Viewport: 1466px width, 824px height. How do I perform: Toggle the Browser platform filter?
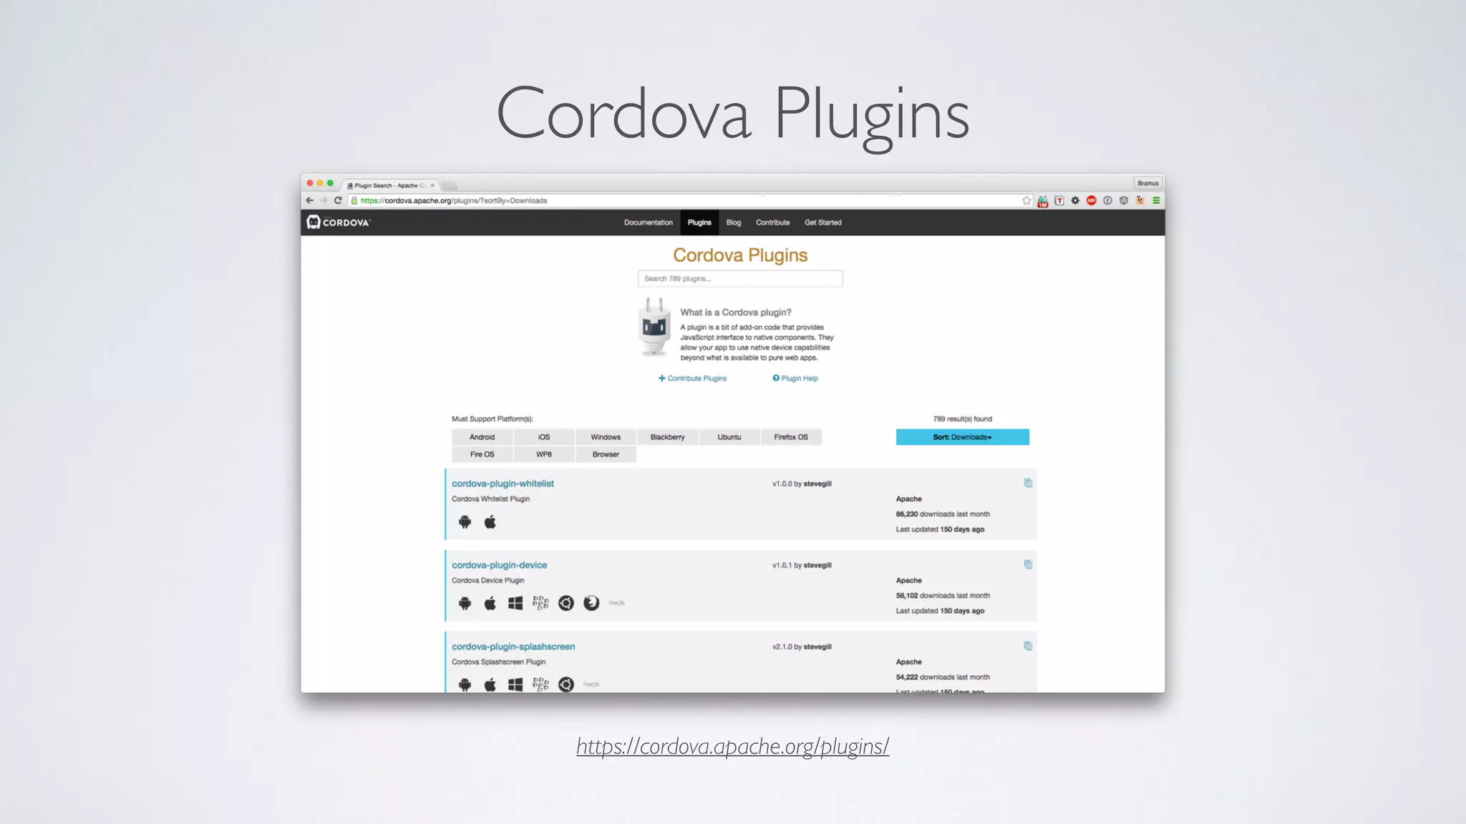(606, 454)
